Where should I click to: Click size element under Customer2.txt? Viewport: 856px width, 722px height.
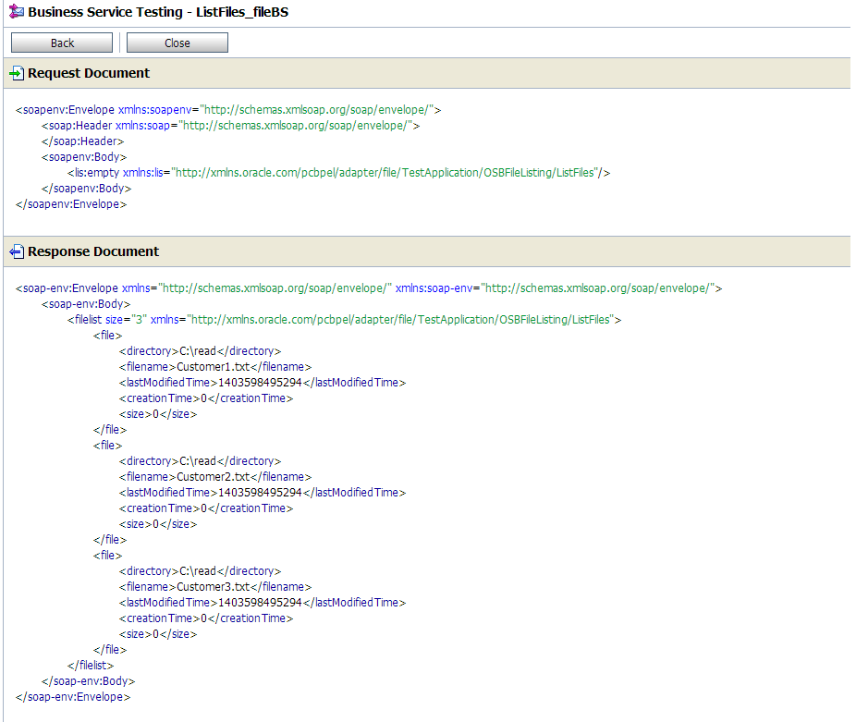pyautogui.click(x=158, y=524)
